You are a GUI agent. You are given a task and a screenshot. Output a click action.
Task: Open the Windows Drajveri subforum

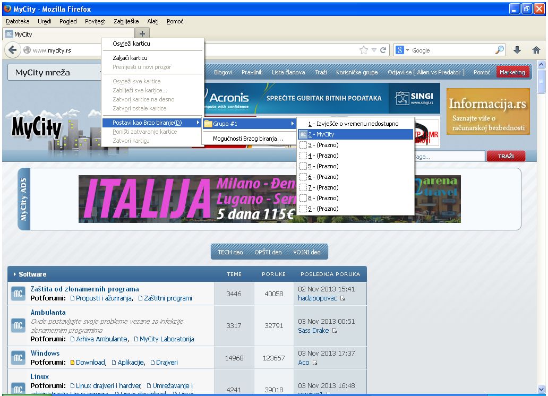pos(167,363)
